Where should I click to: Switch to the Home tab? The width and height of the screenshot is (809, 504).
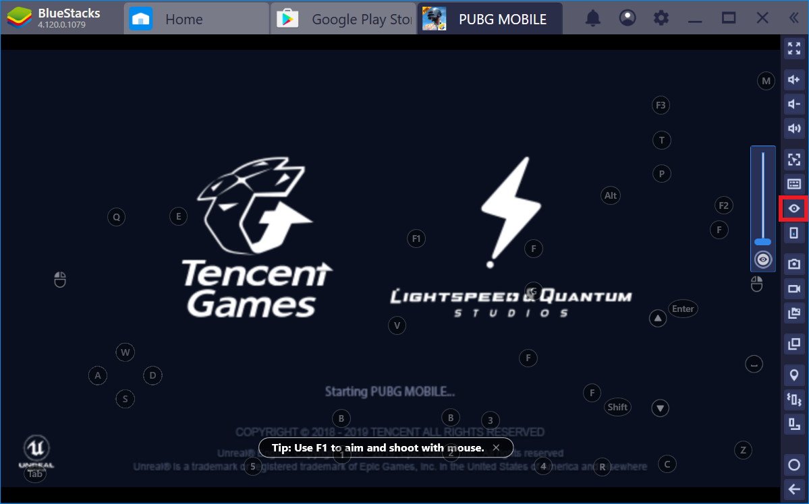point(196,19)
